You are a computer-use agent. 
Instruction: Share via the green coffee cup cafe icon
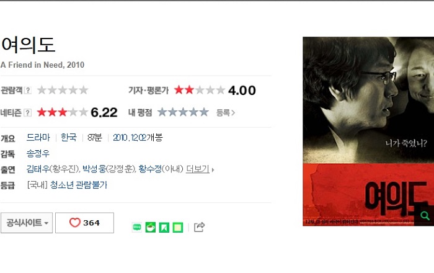(x=150, y=227)
